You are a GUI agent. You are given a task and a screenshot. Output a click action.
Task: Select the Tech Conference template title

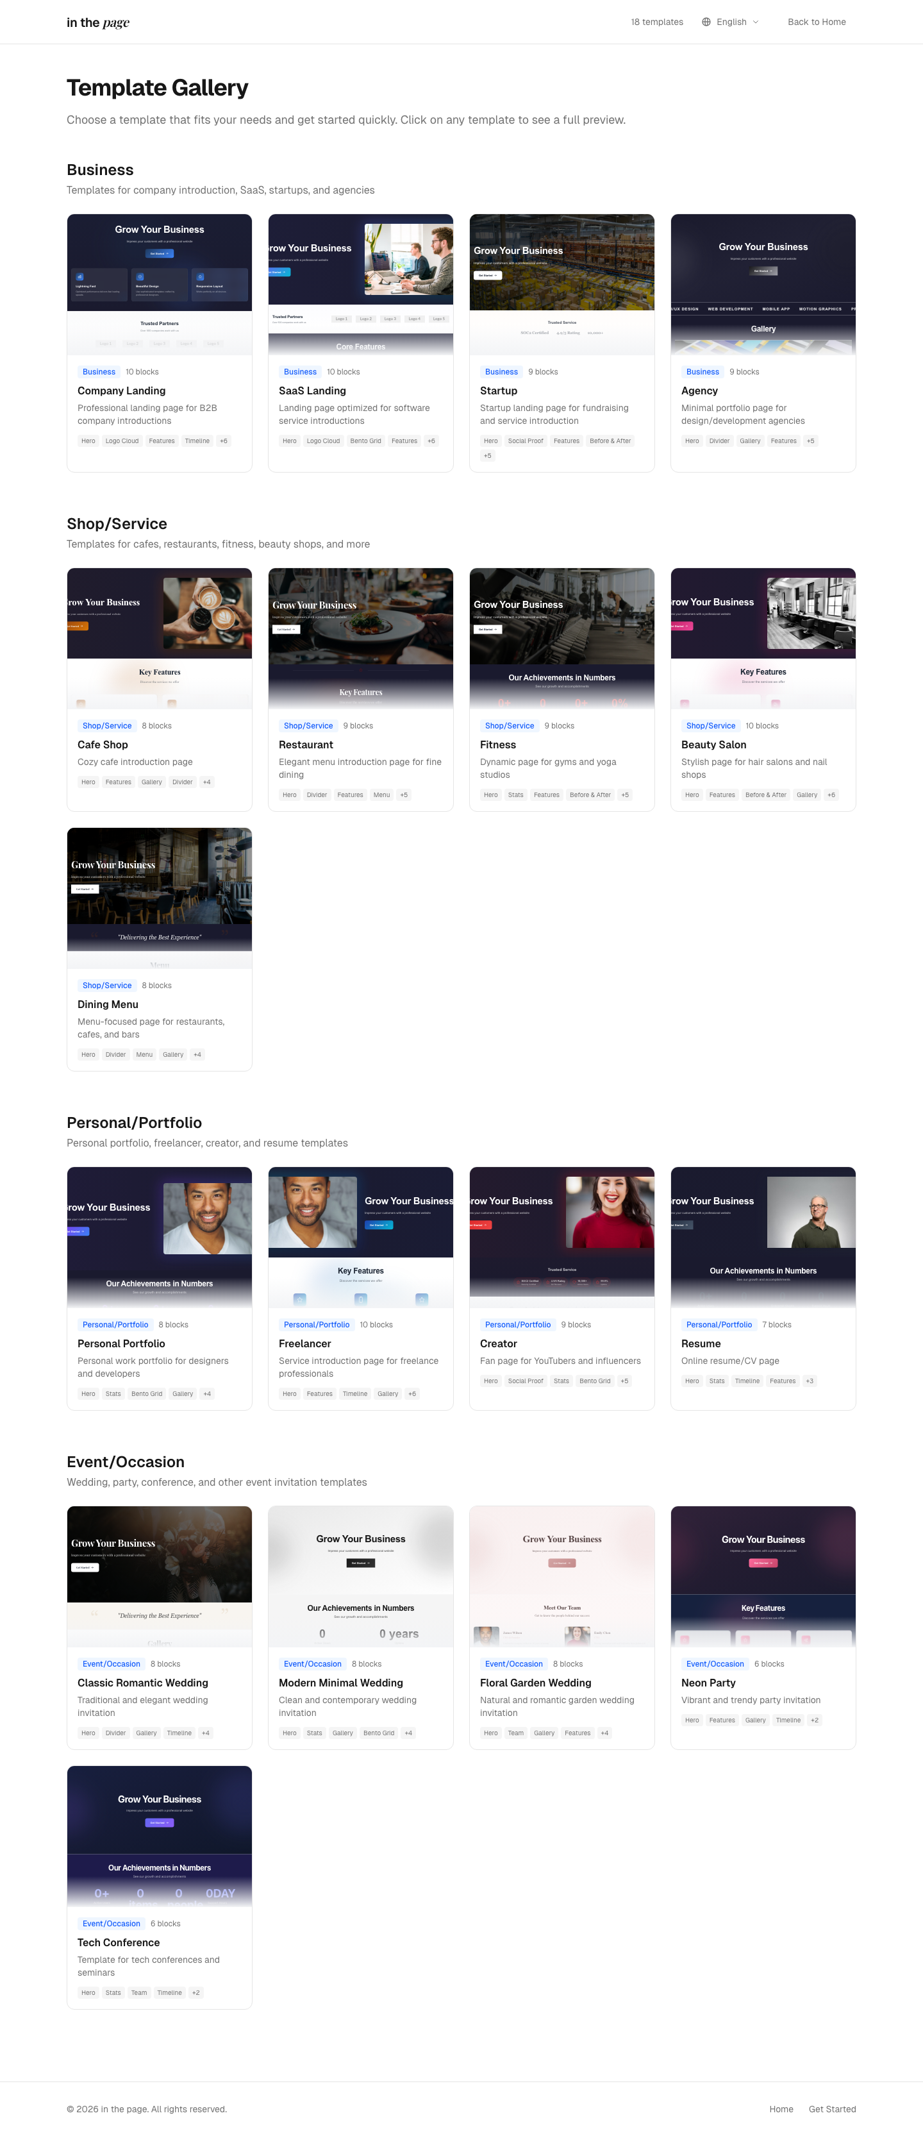(119, 1942)
